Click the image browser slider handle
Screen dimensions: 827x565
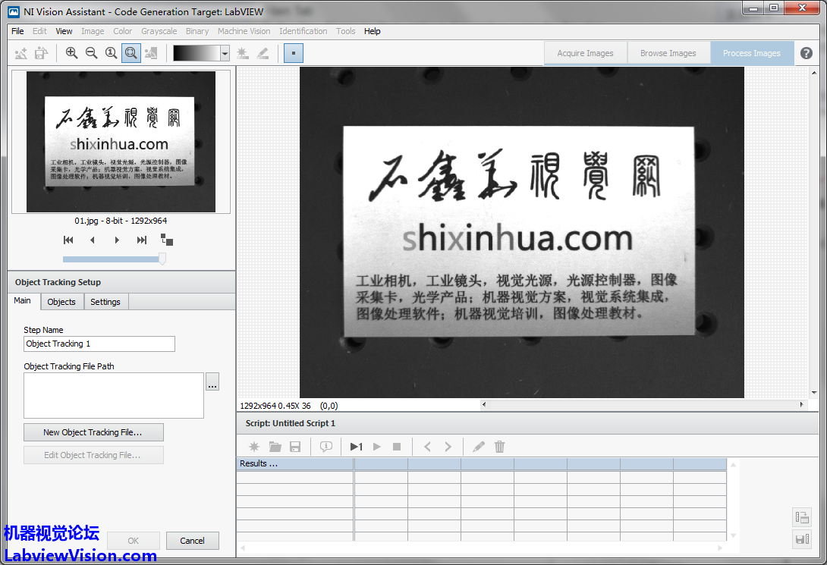(x=162, y=259)
